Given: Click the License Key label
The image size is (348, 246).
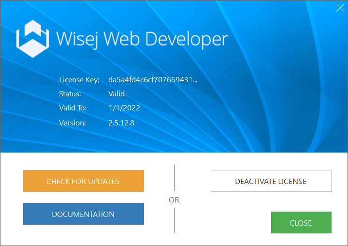Looking at the screenshot, I should tap(79, 80).
